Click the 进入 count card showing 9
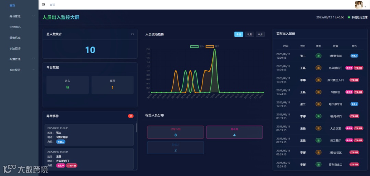 tap(67, 85)
